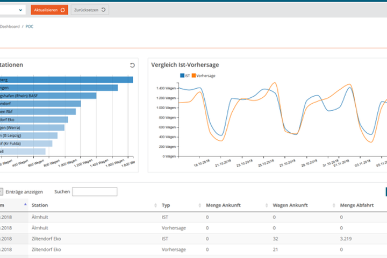Sort table by Menge Ankunft column

[x=223, y=205]
